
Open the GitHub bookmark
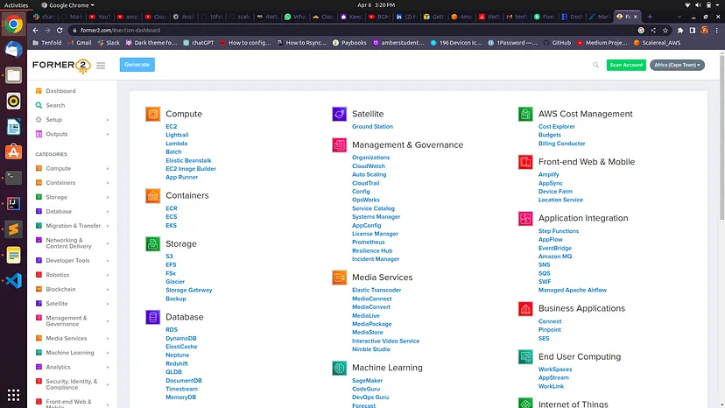(557, 43)
